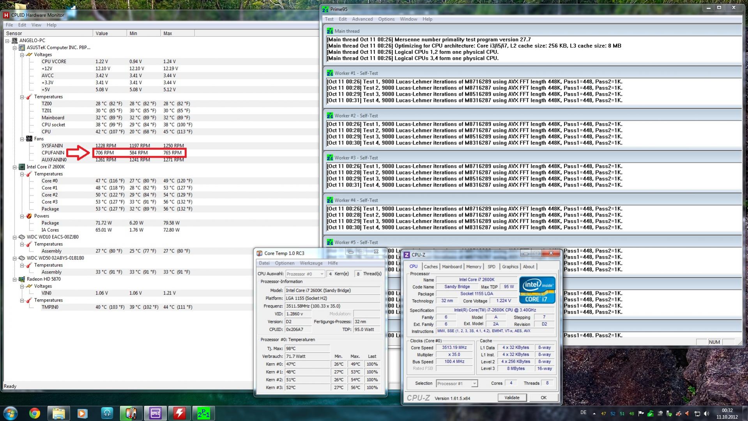This screenshot has width=748, height=421.
Task: Open Windows Explorer from the taskbar
Action: (x=58, y=413)
